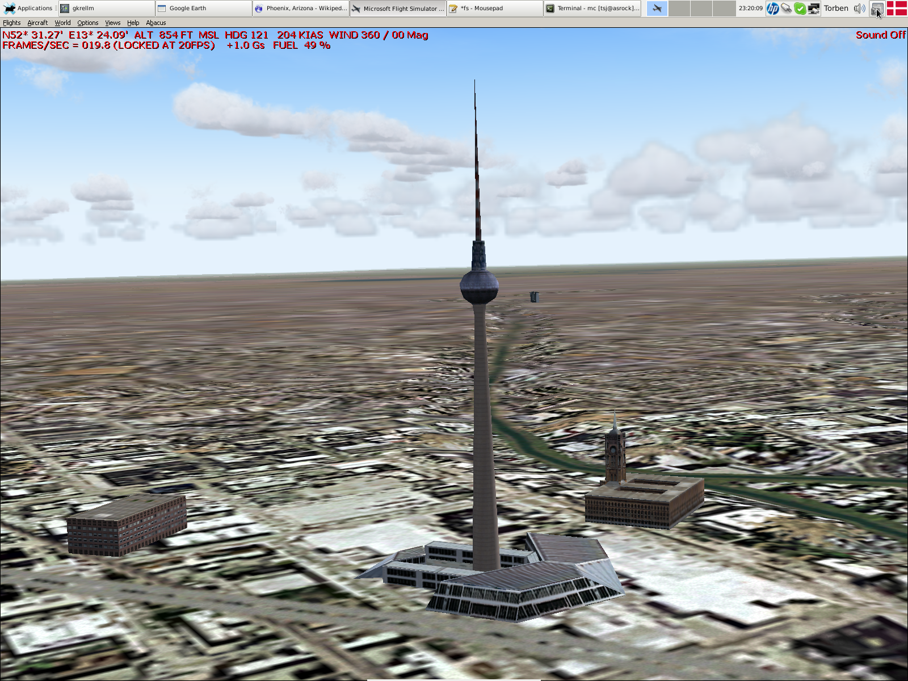Image resolution: width=908 pixels, height=681 pixels.
Task: Click the 204 KIAS airspeed readout
Action: [x=300, y=35]
